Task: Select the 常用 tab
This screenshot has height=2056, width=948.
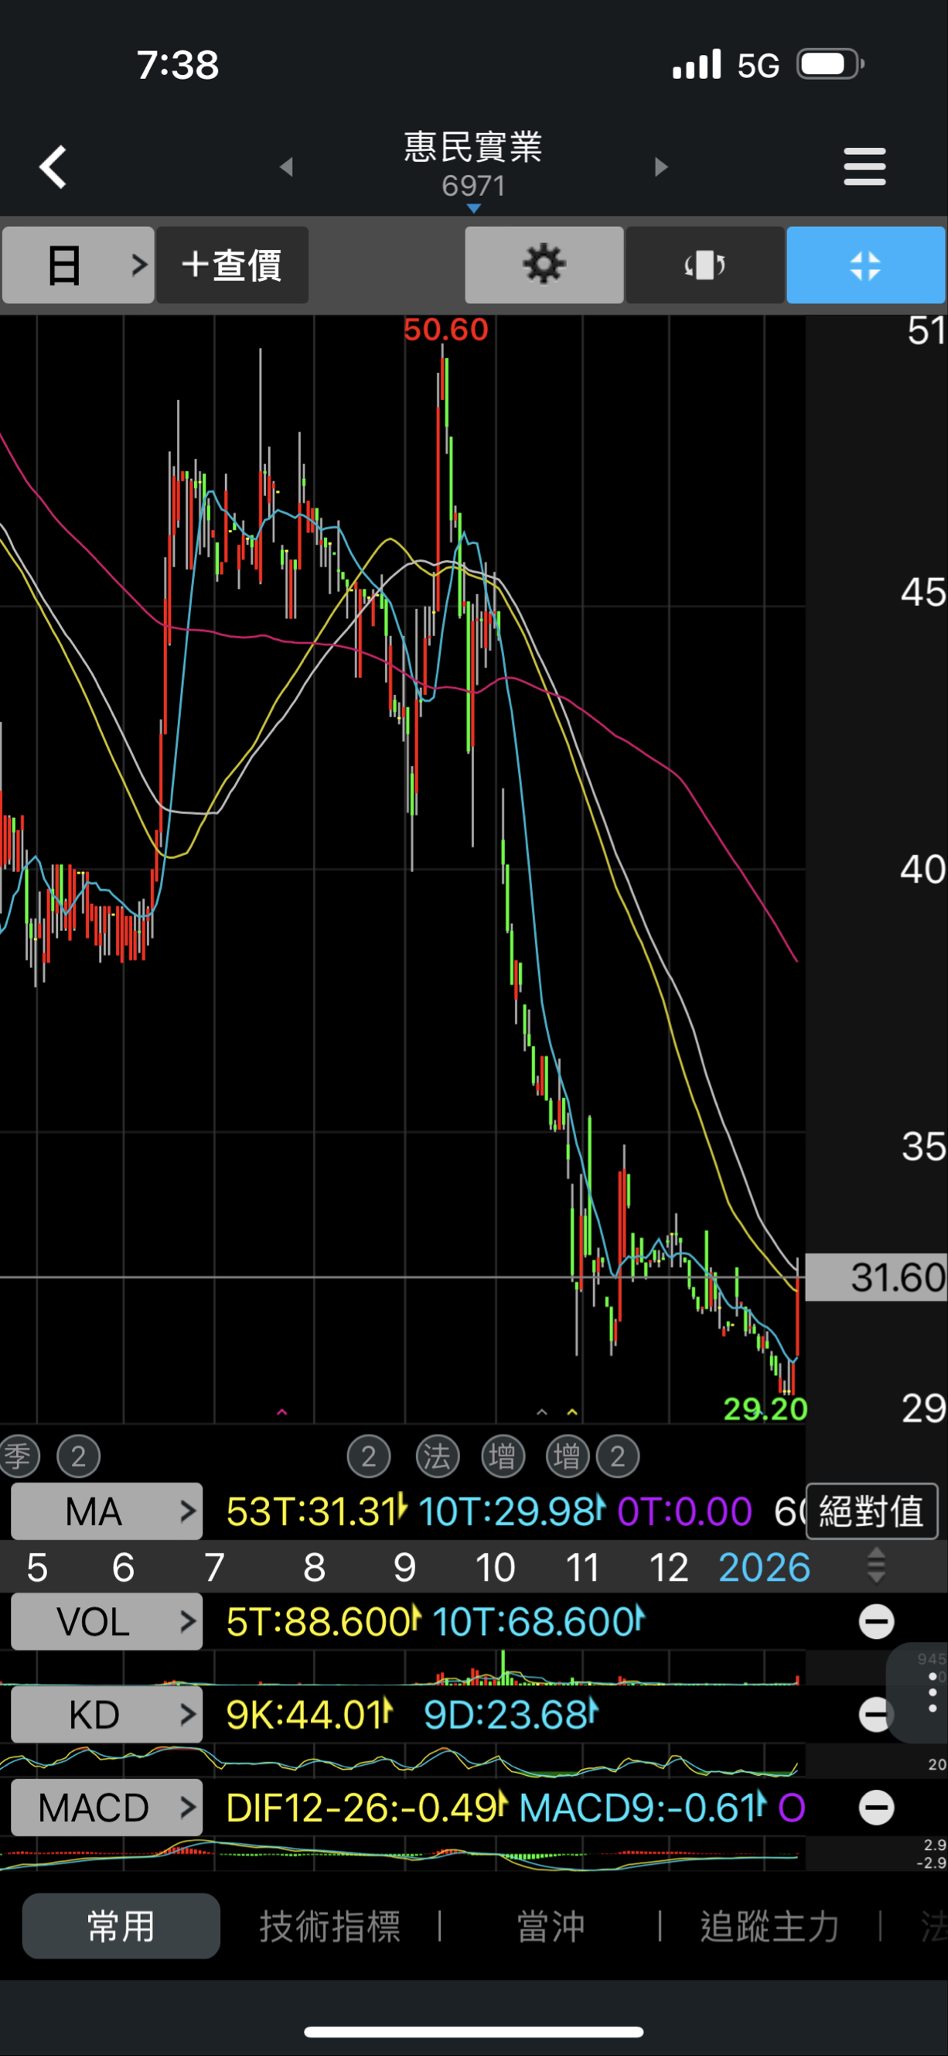Action: pyautogui.click(x=121, y=1925)
